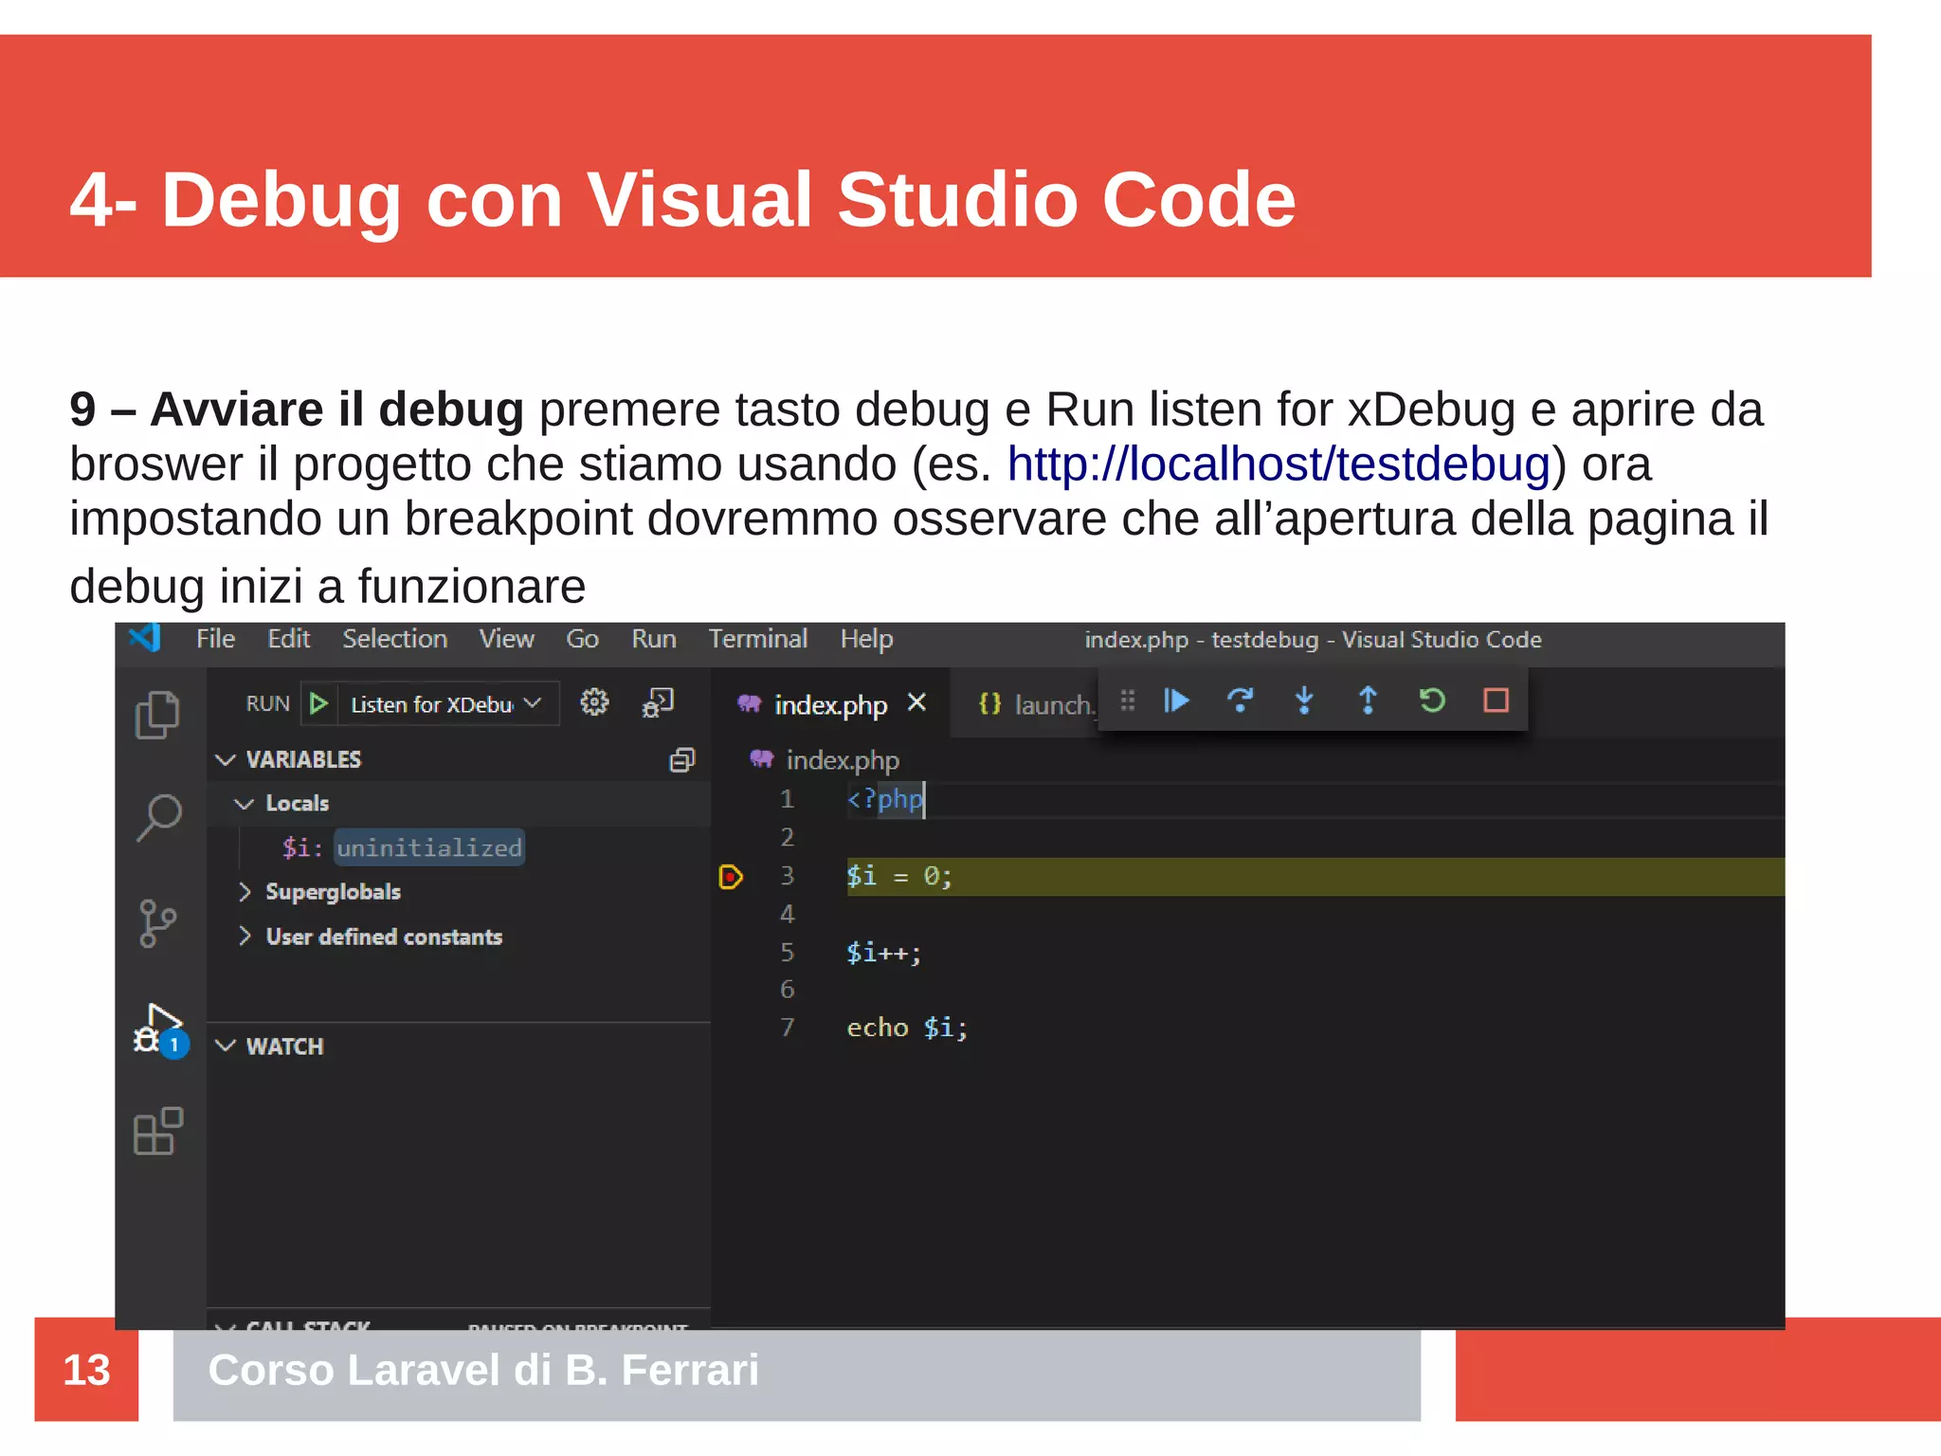Grab the debug toolbar drag handle
Viewport: 1941px width, 1456px height.
pos(1128,701)
